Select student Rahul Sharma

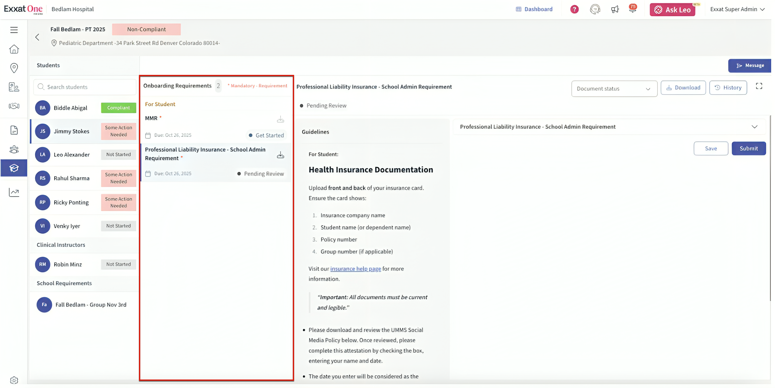click(x=72, y=178)
